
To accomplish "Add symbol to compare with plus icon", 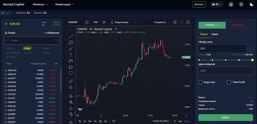I will tap(86, 22).
